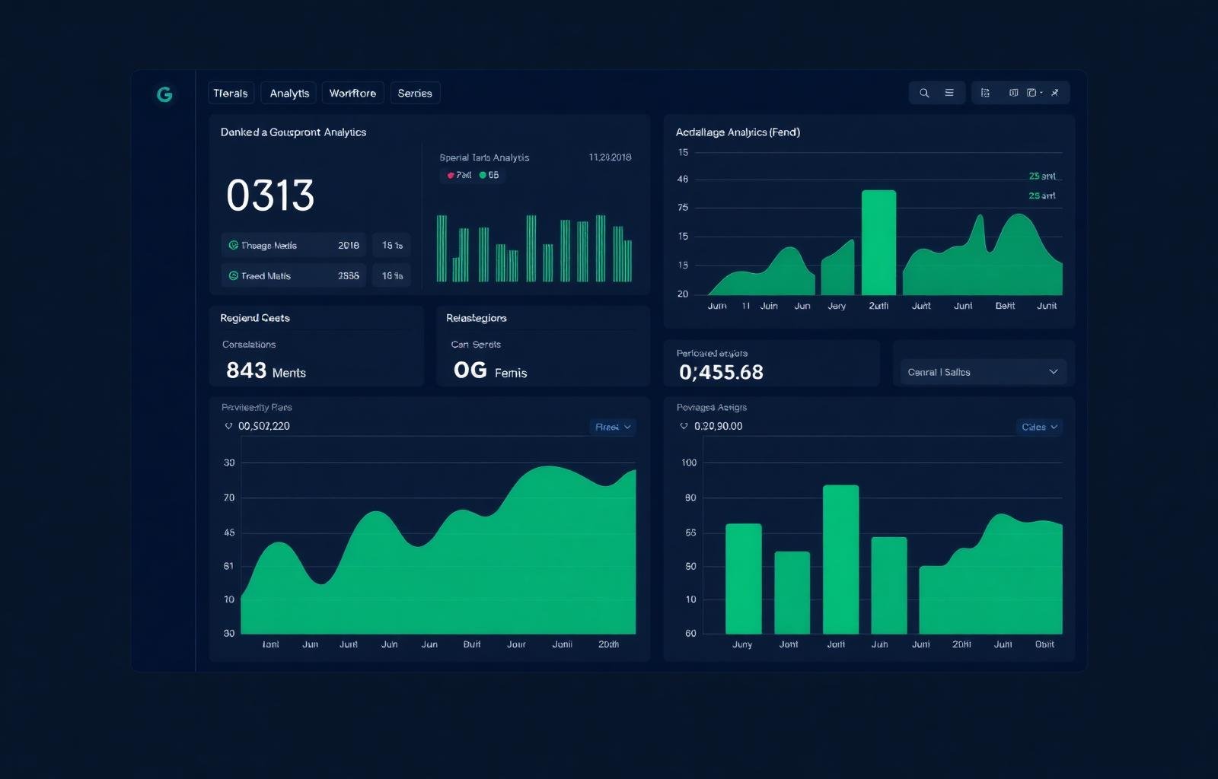Image resolution: width=1218 pixels, height=779 pixels.
Task: Switch to the Analytis tab
Action: (x=289, y=93)
